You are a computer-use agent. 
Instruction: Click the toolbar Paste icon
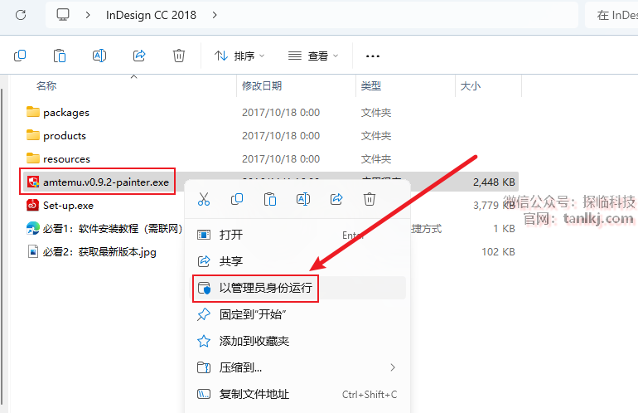coord(60,56)
